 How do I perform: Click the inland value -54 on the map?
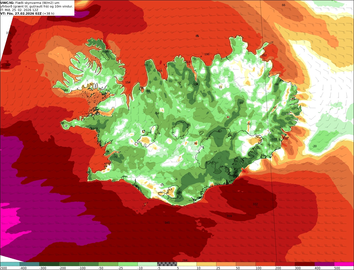(157, 113)
